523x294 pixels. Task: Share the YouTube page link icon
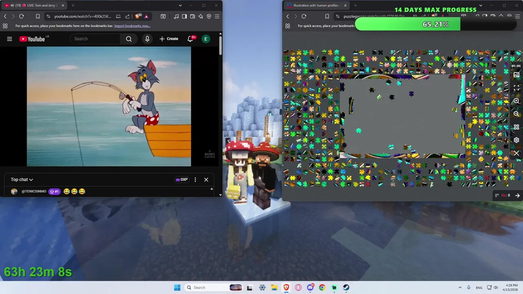point(127,16)
